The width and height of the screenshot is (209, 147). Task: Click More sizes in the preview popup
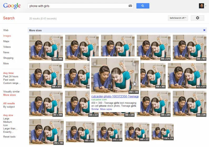click(106, 109)
